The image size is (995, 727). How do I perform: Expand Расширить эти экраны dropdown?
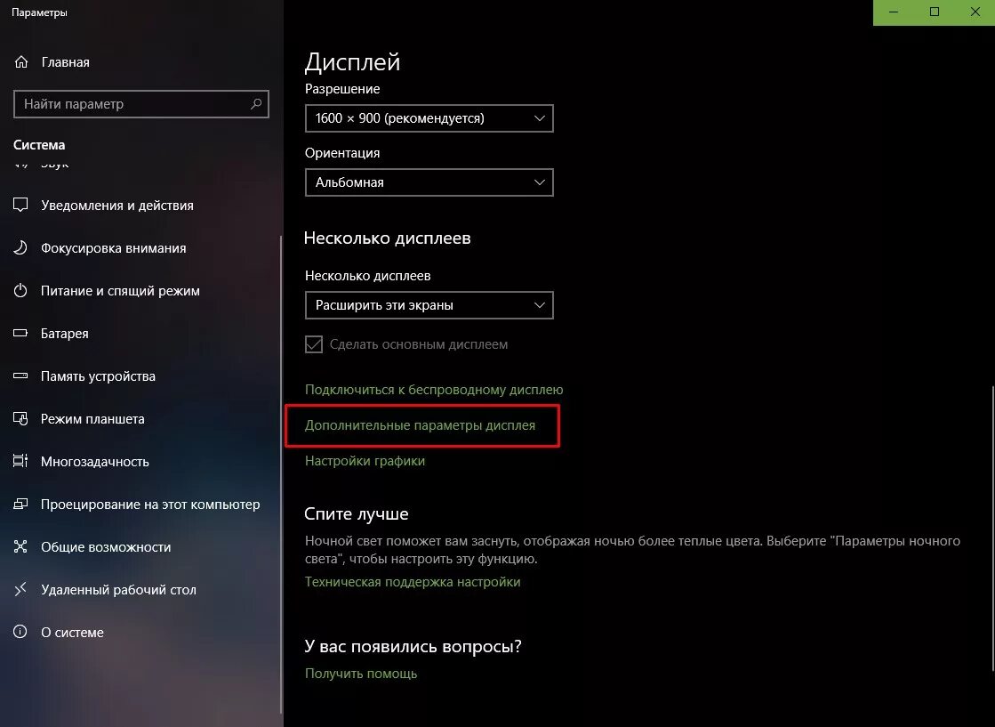429,305
